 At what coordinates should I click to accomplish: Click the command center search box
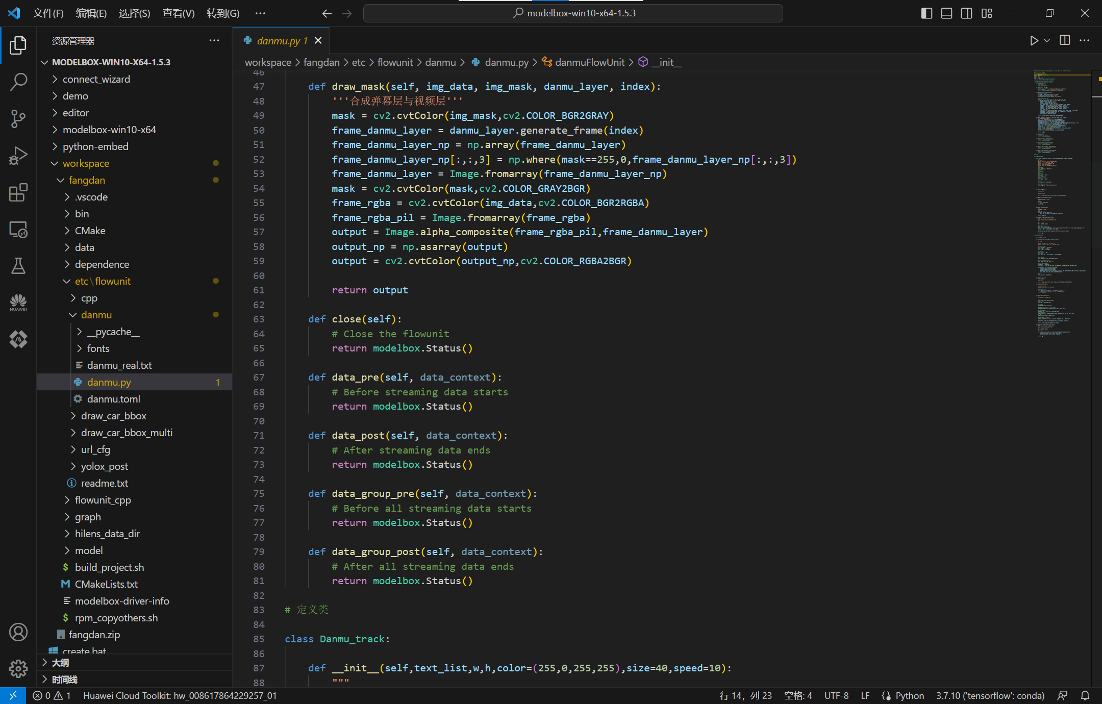click(572, 13)
